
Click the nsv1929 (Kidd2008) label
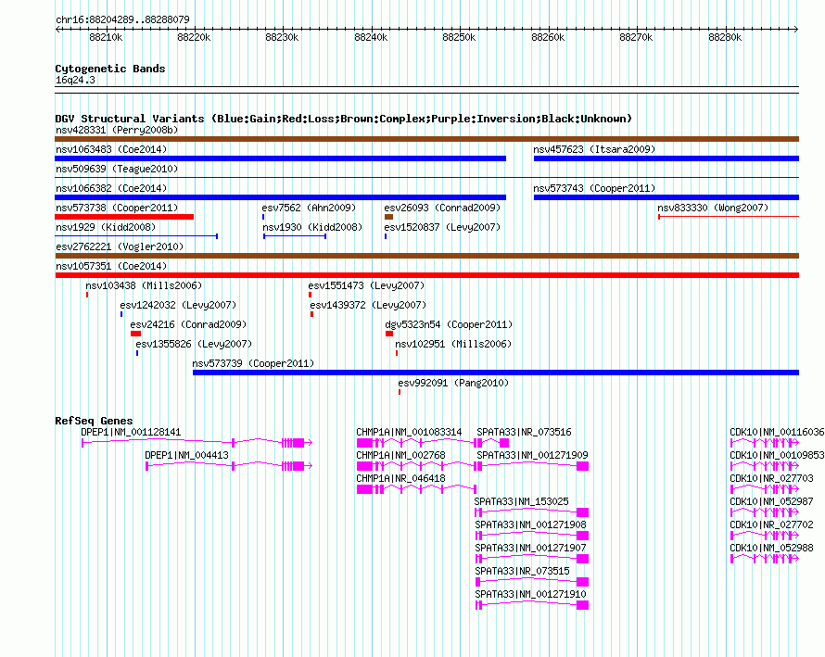pyautogui.click(x=106, y=227)
